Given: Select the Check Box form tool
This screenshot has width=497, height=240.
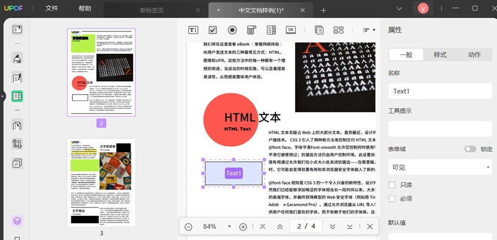Looking at the screenshot, I should pyautogui.click(x=213, y=30).
